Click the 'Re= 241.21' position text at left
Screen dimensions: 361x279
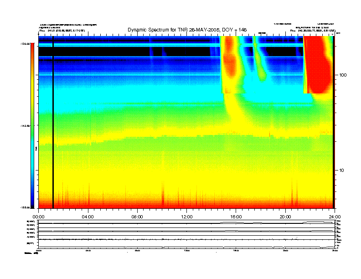click(x=62, y=31)
